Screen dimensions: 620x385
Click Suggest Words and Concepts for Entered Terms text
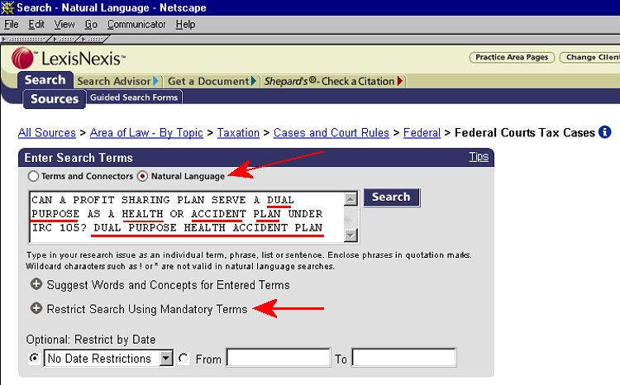(x=168, y=285)
